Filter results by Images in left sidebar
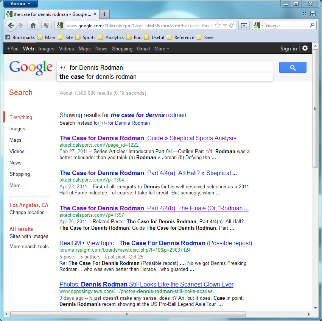322x321 pixels. tap(17, 129)
